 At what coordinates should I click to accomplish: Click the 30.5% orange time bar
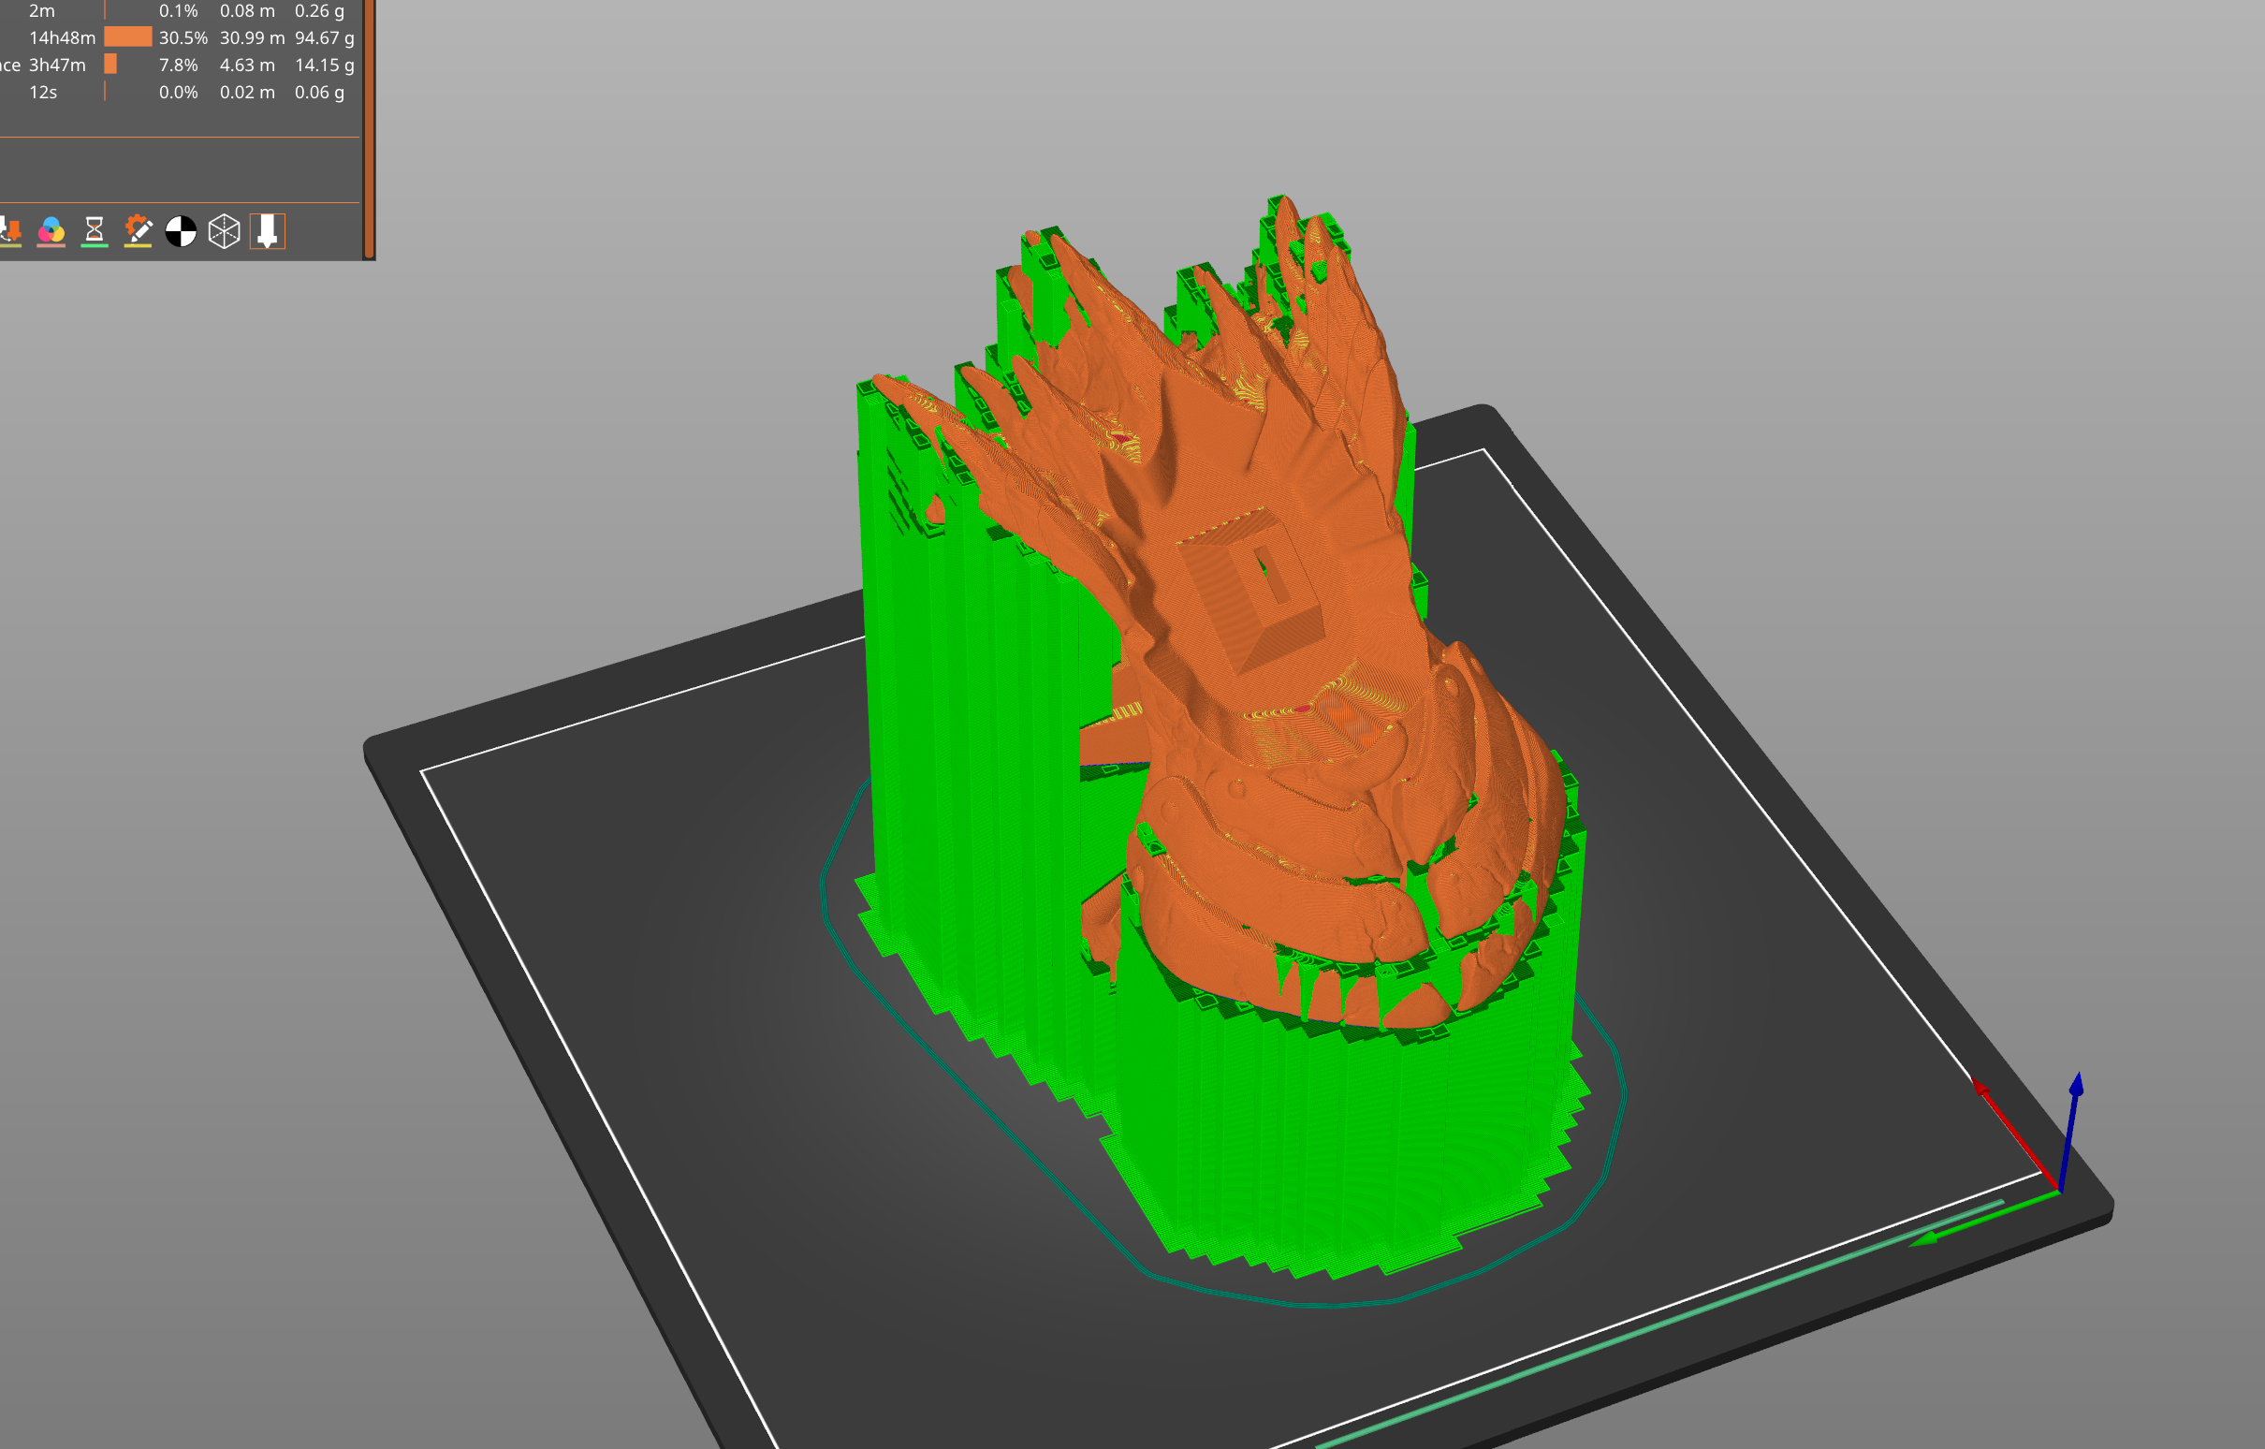[128, 37]
